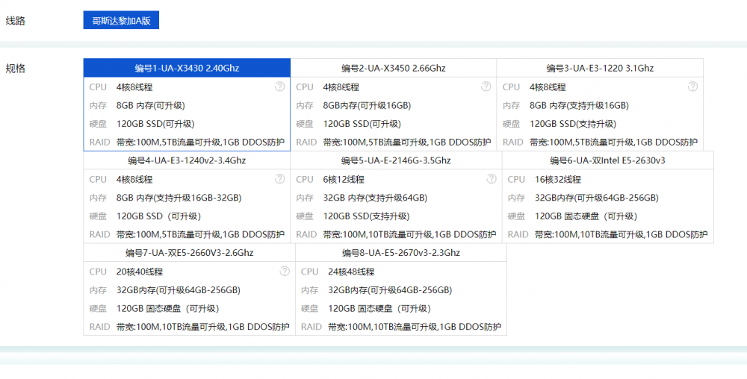Click '24核48线程' CPU text

click(x=351, y=272)
